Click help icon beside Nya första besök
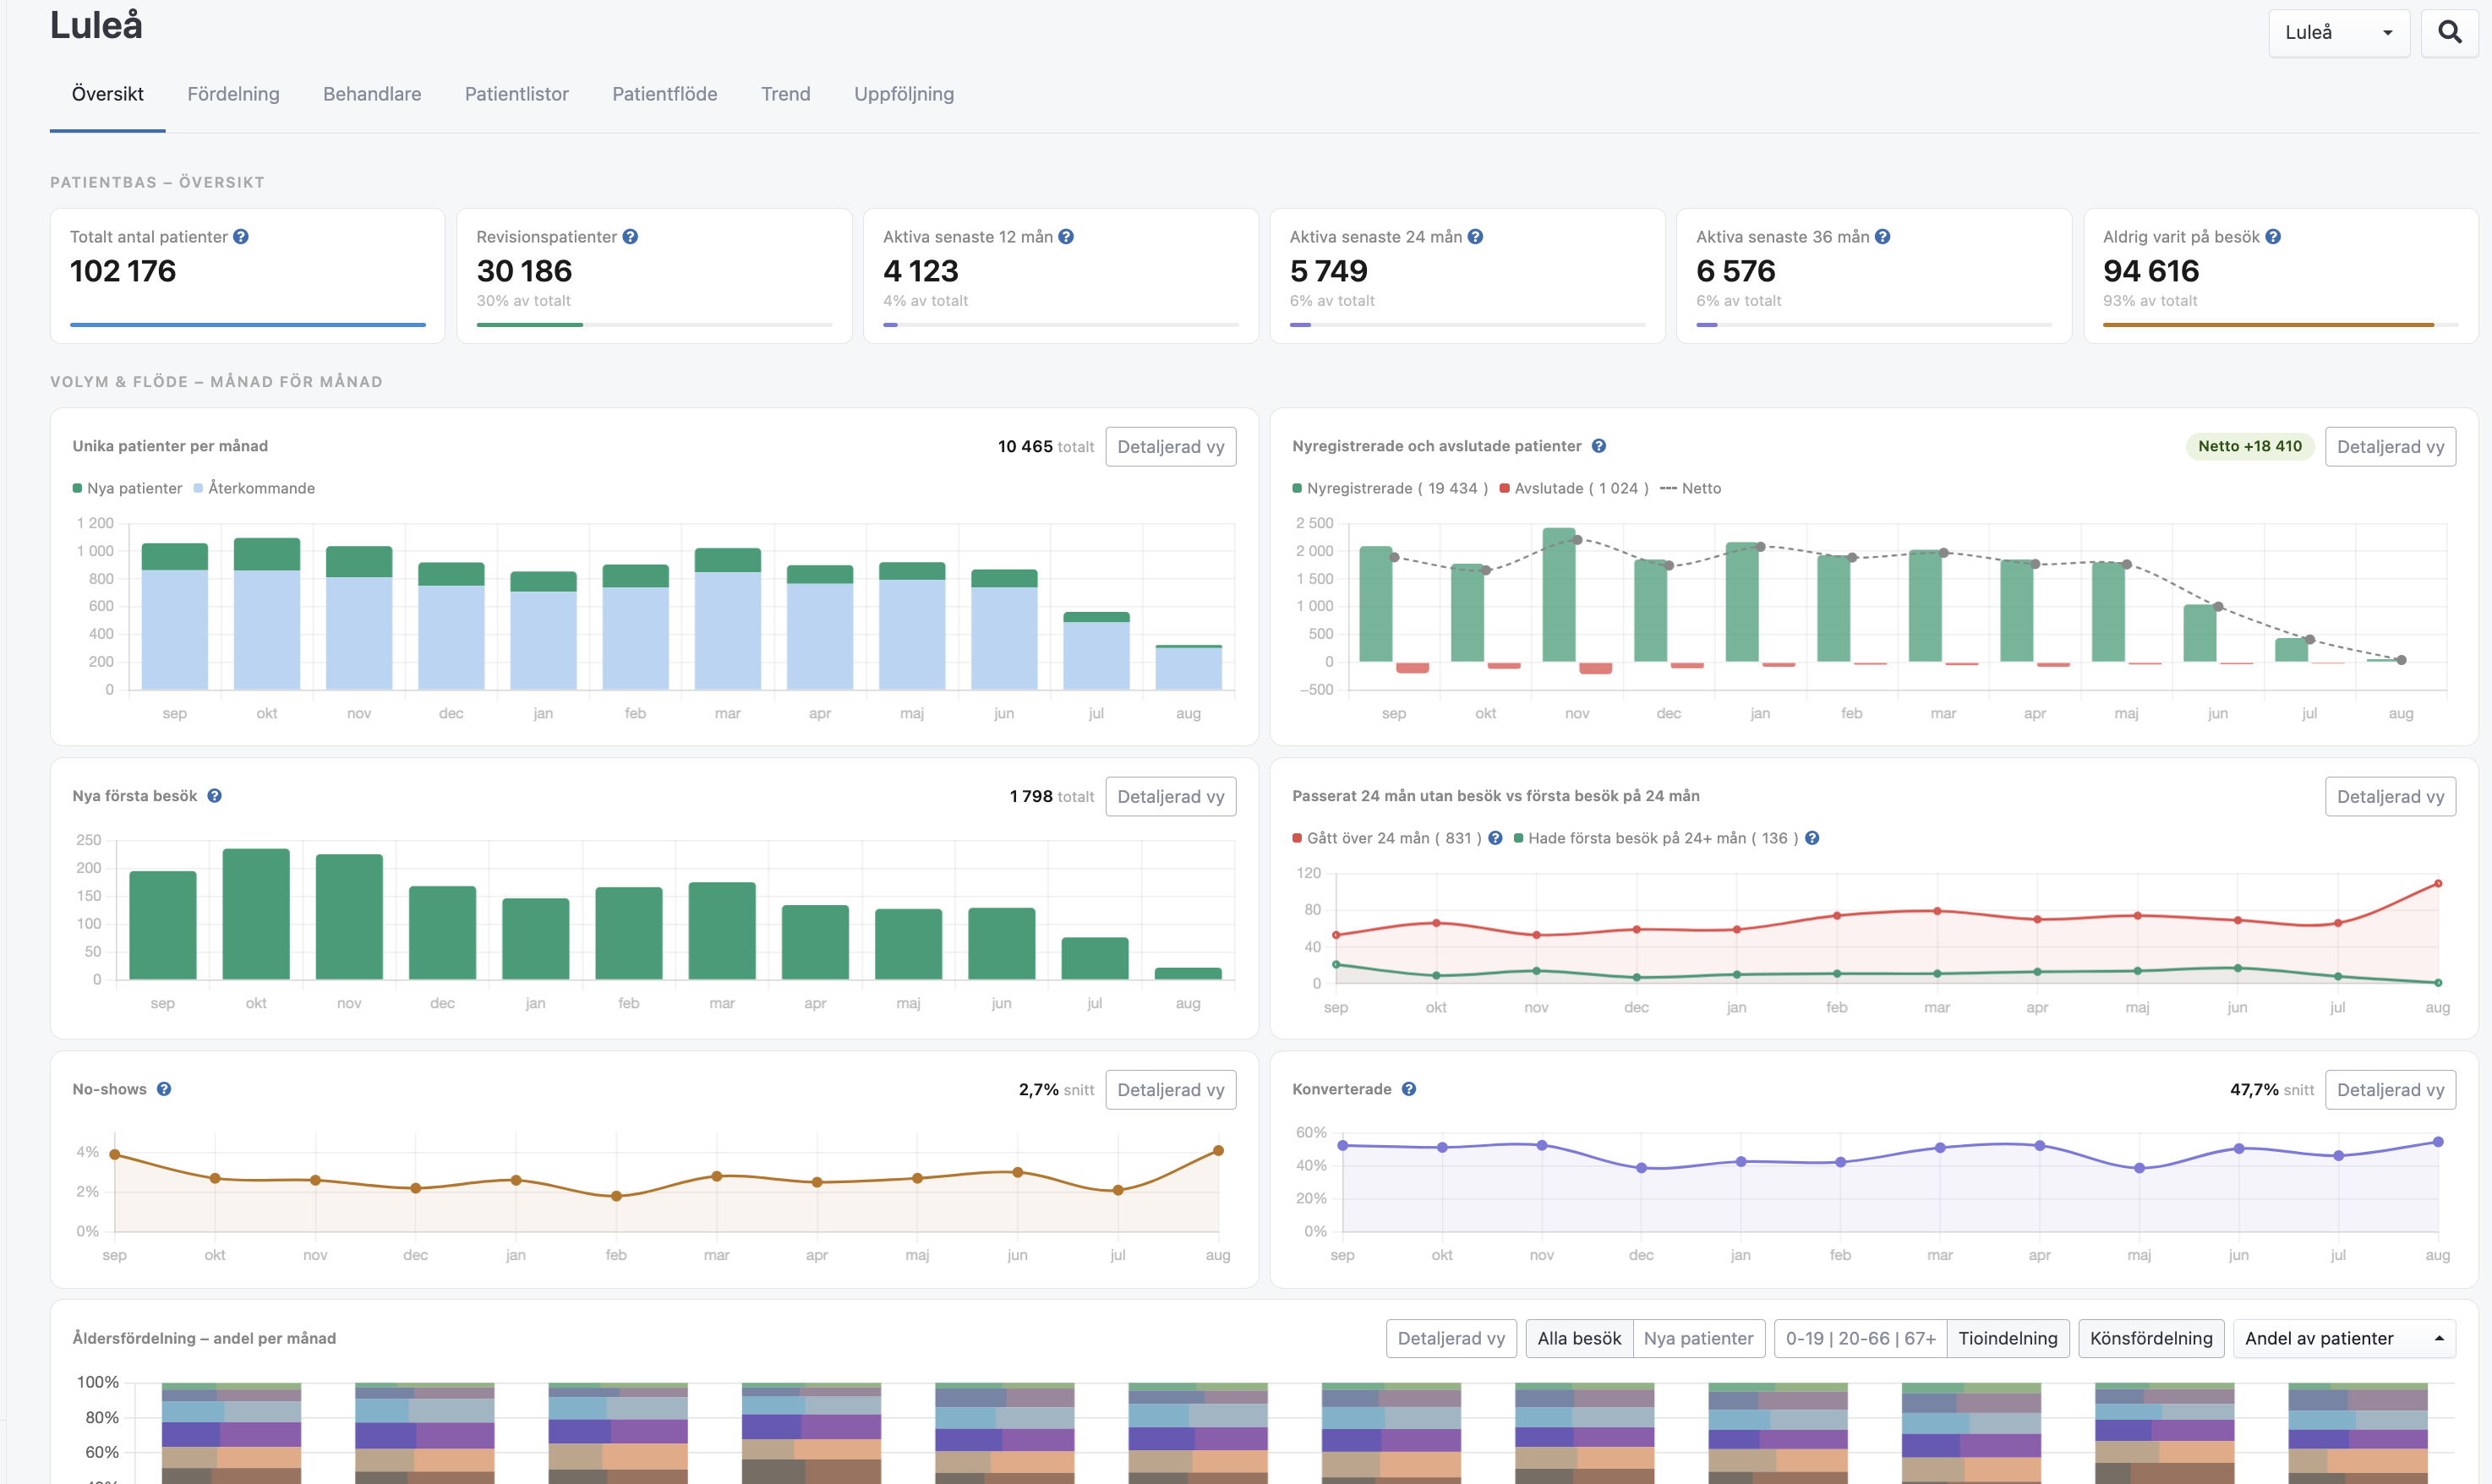This screenshot has height=1484, width=2492. 214,796
